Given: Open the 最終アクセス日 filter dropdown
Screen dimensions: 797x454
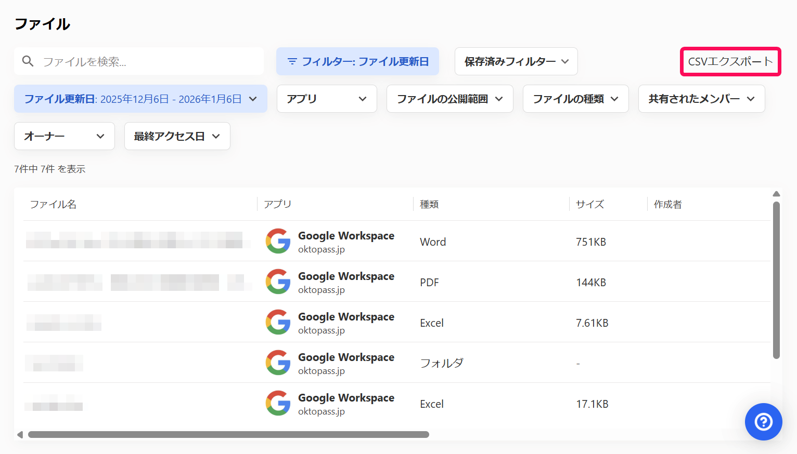Looking at the screenshot, I should pos(177,136).
